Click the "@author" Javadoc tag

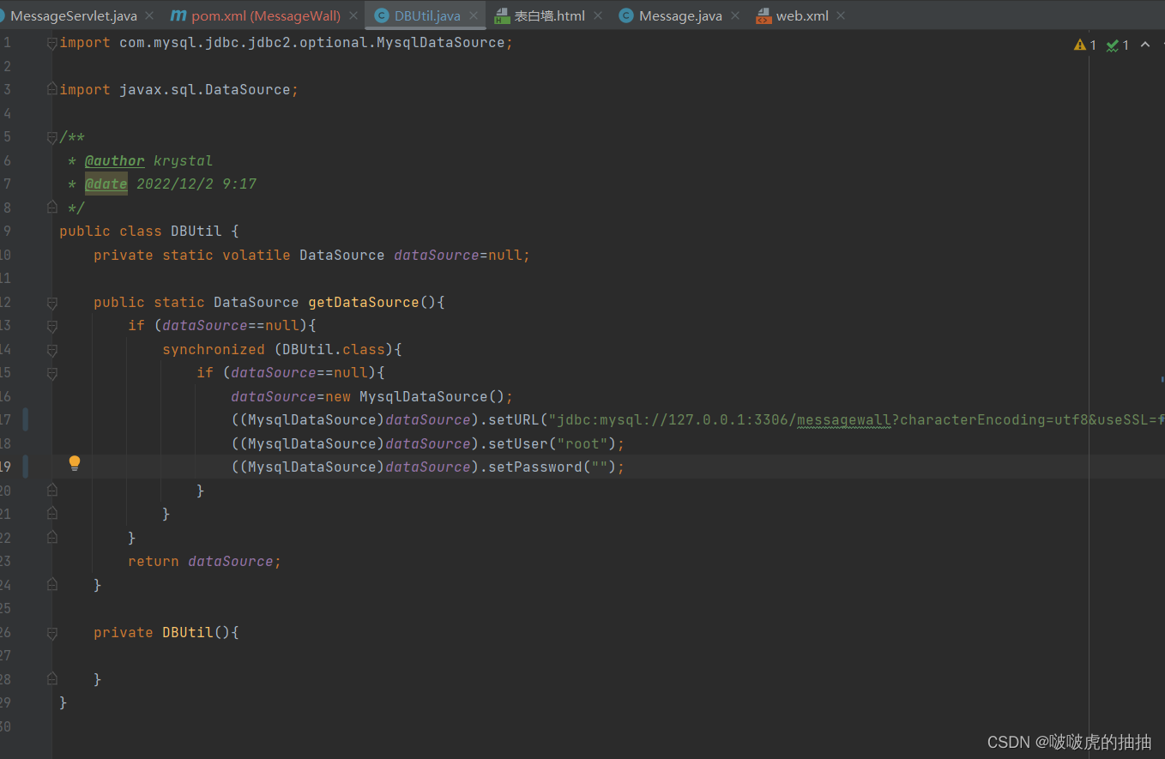(115, 160)
